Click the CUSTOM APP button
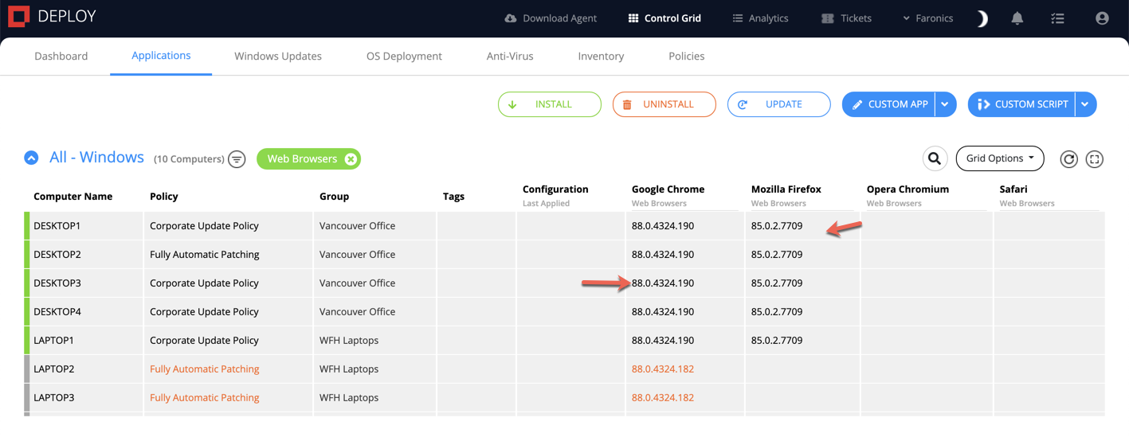 (x=888, y=104)
